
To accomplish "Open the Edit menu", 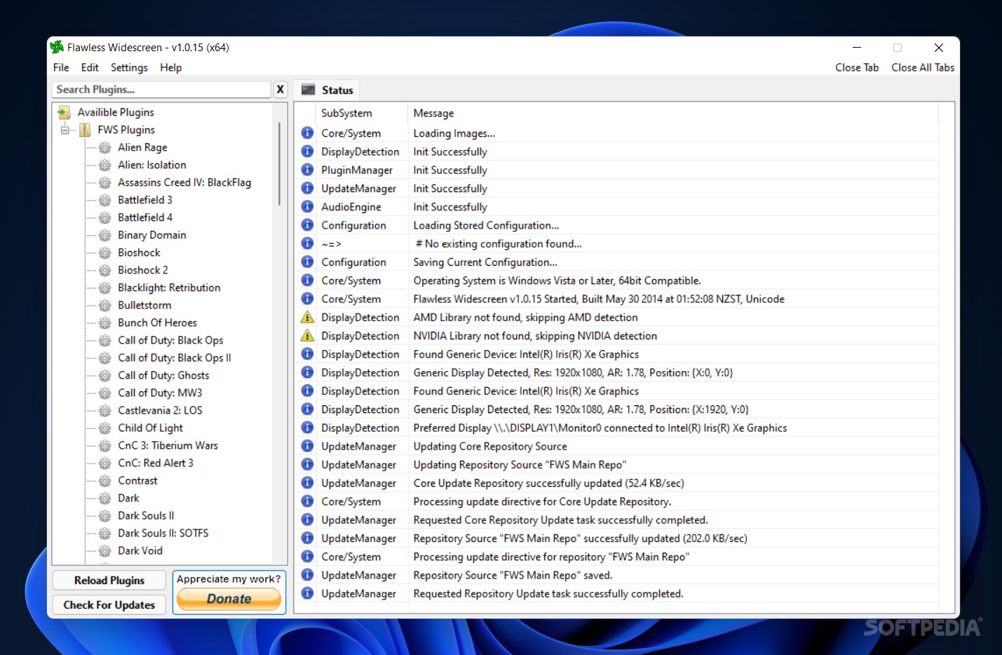I will (x=90, y=67).
